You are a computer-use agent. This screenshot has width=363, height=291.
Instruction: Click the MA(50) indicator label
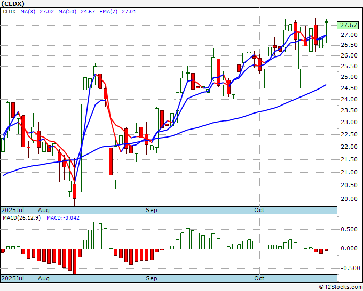tap(67, 12)
